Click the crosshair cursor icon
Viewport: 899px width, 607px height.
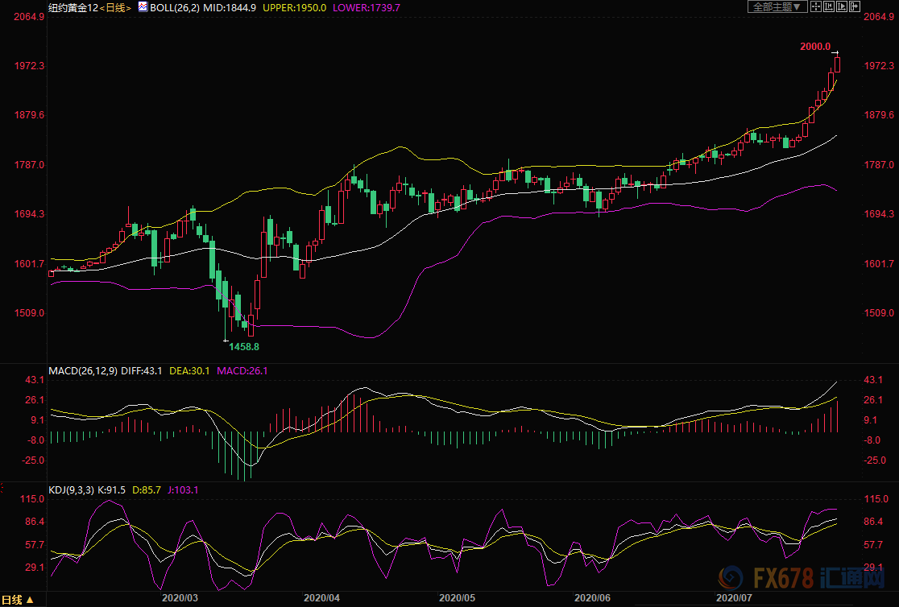[816, 6]
